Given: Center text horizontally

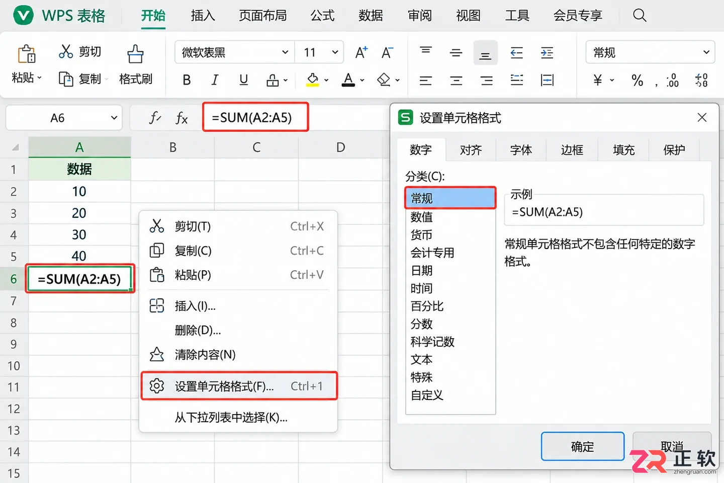Looking at the screenshot, I should click(x=456, y=80).
